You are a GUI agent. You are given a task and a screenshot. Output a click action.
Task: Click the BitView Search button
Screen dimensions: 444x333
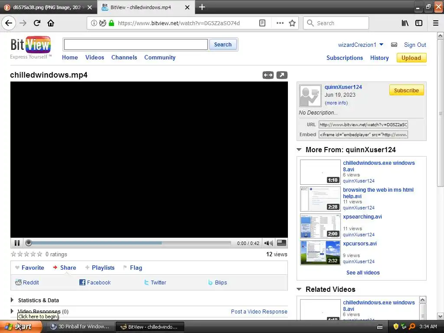pyautogui.click(x=223, y=45)
